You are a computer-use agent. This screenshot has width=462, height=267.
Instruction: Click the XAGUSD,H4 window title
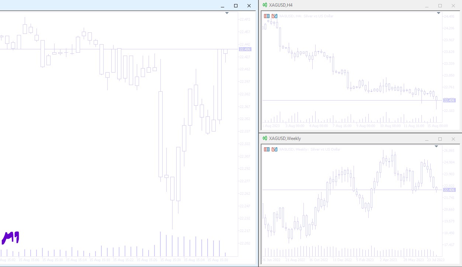pos(281,5)
